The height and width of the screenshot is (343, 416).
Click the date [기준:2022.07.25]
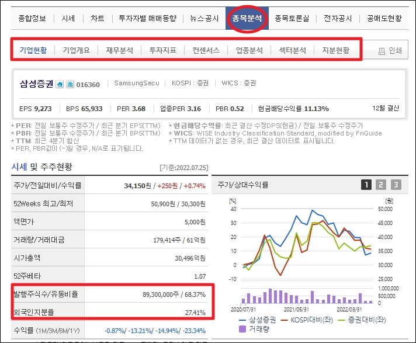pos(184,168)
